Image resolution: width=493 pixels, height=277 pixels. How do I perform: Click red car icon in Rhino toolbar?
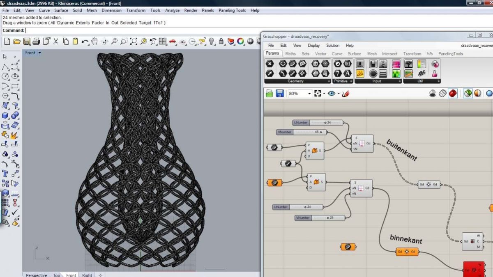173,41
